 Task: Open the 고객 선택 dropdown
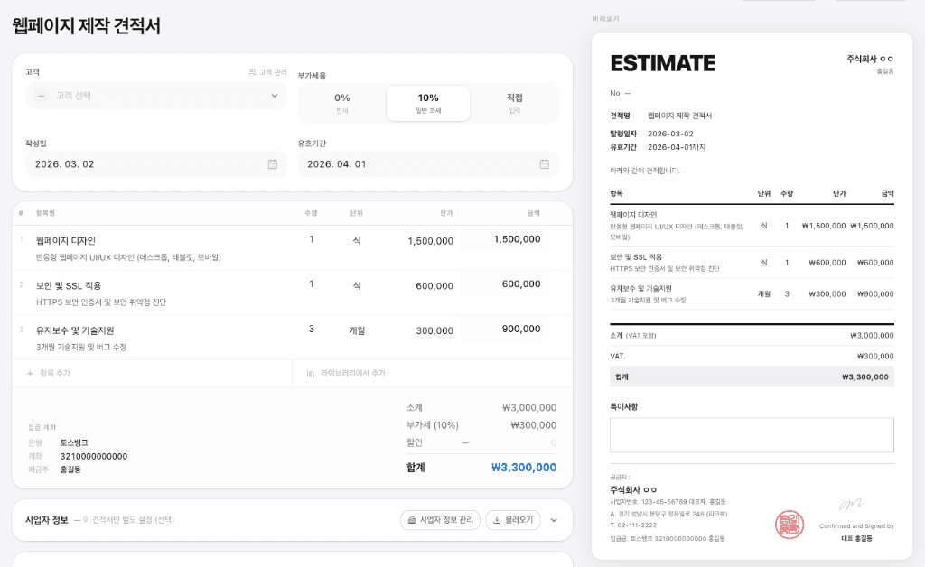coord(155,96)
